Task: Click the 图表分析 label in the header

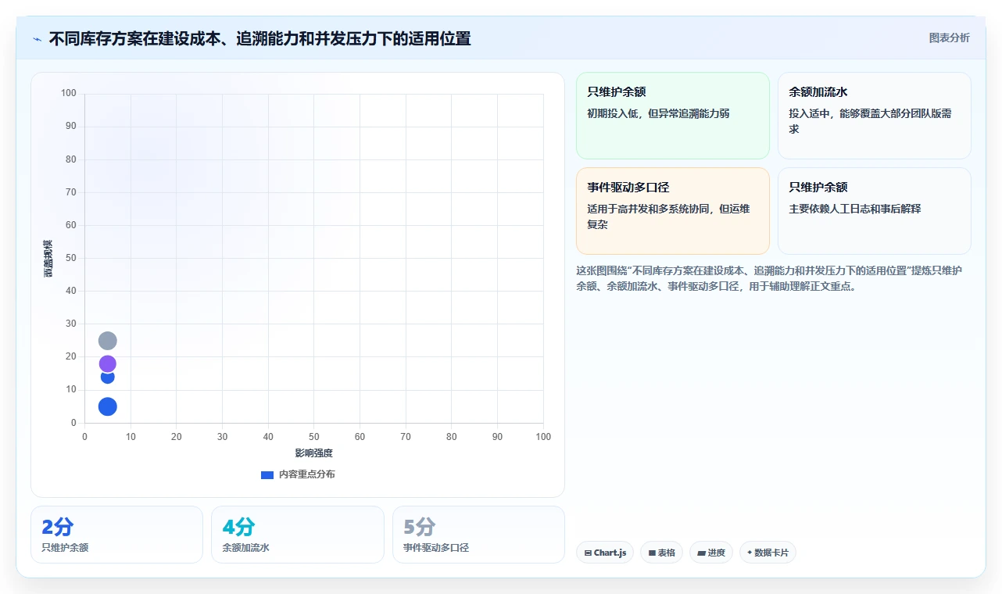Action: (949, 38)
